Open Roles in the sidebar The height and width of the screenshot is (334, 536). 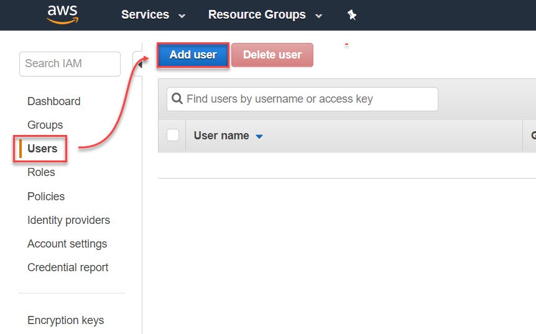coord(41,172)
